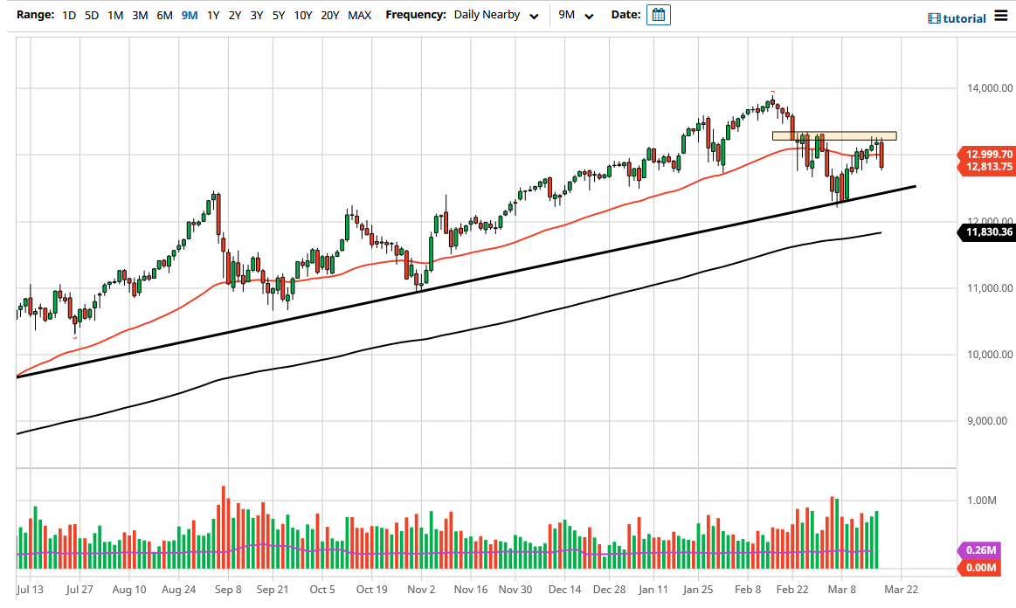This screenshot has height=608, width=1016.
Task: Expand the 9M period dropdown chevron
Action: (589, 15)
